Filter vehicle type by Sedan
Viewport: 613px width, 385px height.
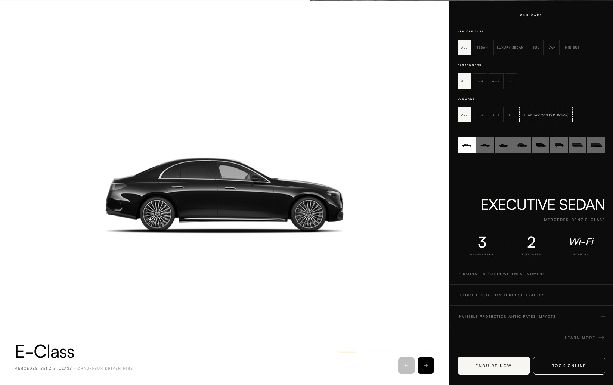(482, 47)
